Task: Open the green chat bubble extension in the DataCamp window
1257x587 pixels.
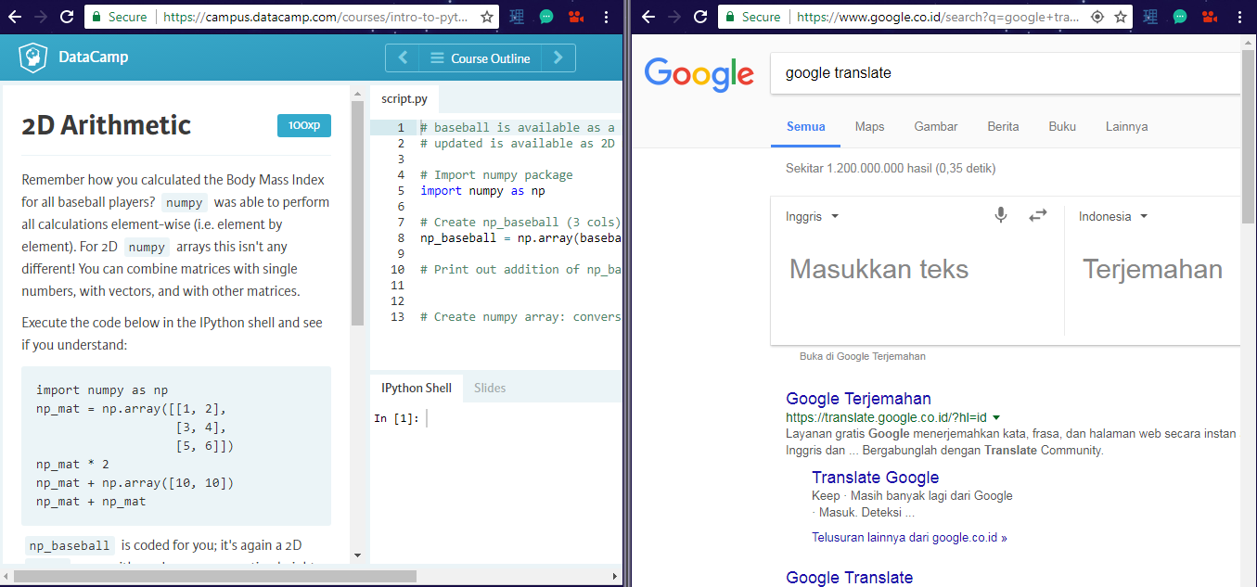Action: click(x=547, y=17)
